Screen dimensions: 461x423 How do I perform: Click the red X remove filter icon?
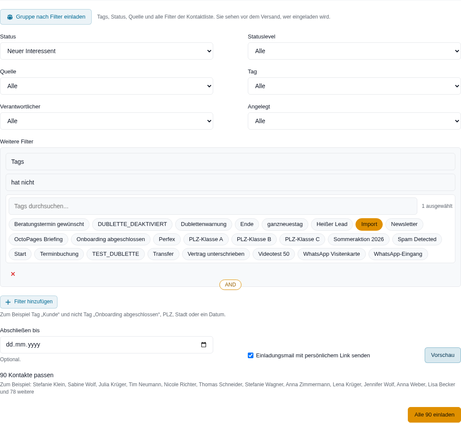[x=13, y=274]
